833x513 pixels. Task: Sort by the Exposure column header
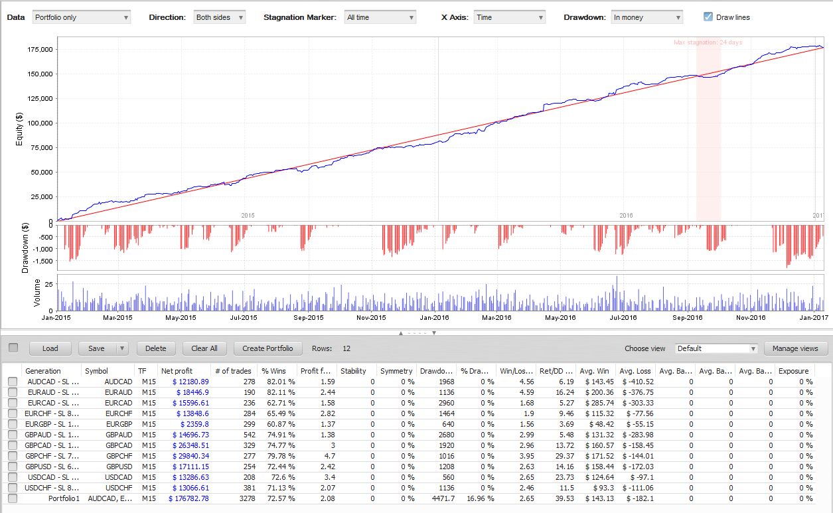tap(795, 371)
